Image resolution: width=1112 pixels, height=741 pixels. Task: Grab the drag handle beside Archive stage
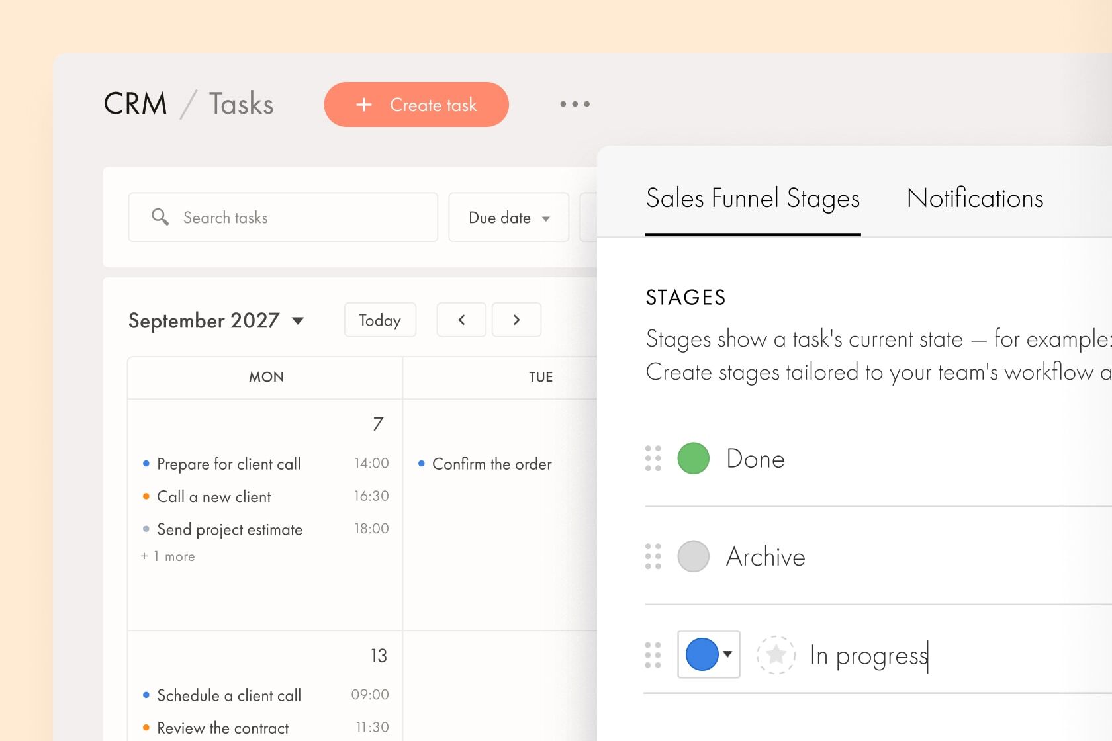click(653, 556)
